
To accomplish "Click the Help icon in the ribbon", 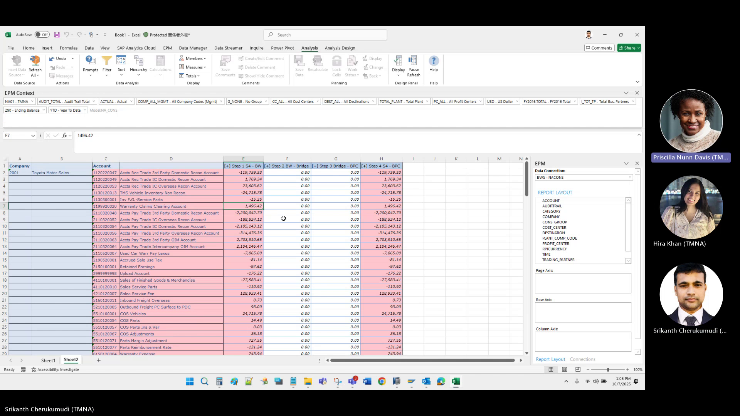I will pos(434,64).
